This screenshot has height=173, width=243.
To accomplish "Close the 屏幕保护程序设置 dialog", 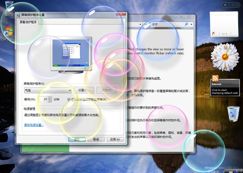I will pyautogui.click(x=121, y=14).
